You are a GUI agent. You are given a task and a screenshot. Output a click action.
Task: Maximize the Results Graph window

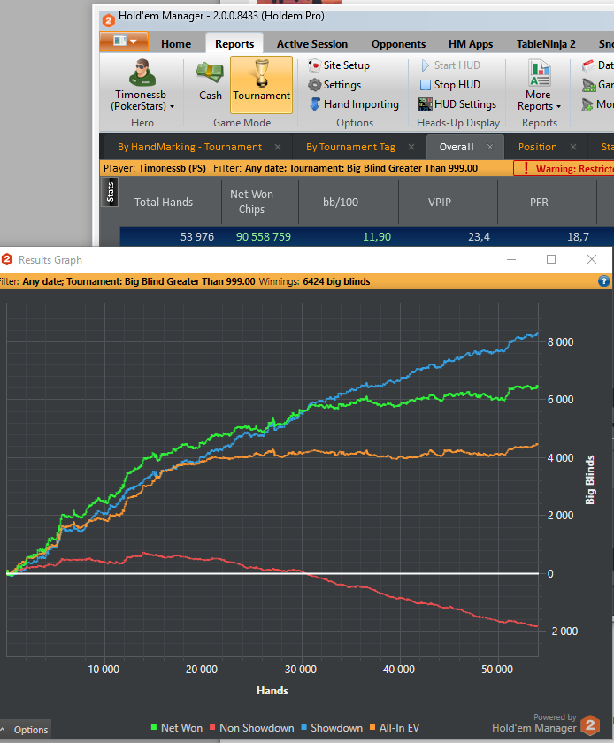coord(551,259)
